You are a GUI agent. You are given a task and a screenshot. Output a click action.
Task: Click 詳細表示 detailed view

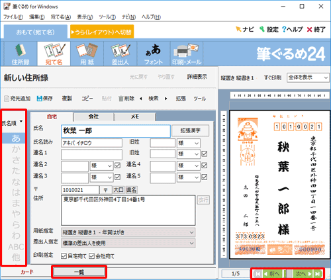coord(197,77)
